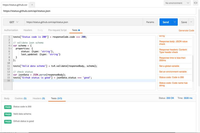Expand the Save options dropdown arrow
This screenshot has height=133, width=200.
[x=191, y=22]
